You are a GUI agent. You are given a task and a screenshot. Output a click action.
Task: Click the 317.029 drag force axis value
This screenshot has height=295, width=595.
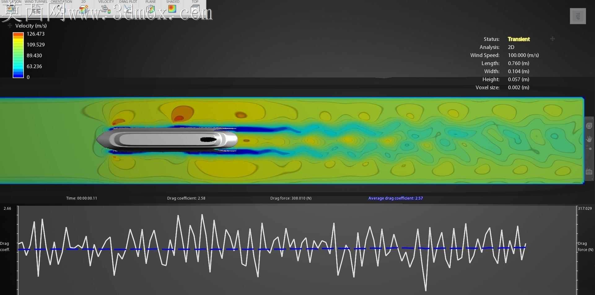click(585, 209)
